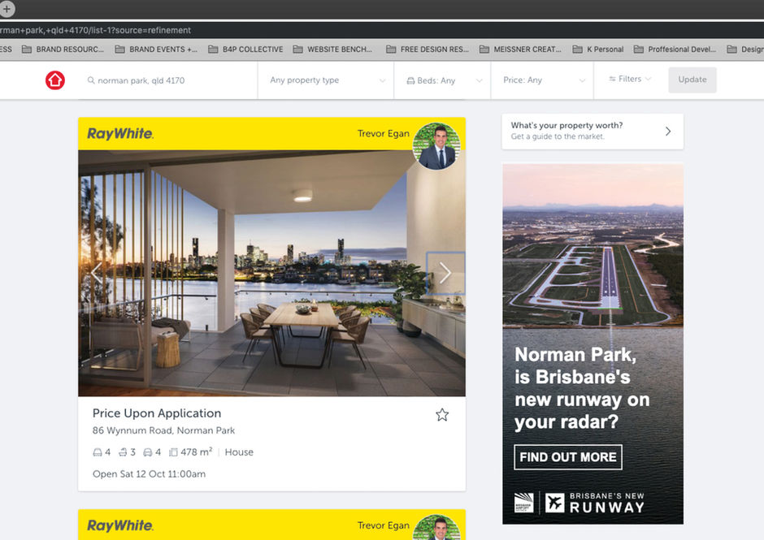This screenshot has height=540, width=764.
Task: Expand the Filters menu
Action: point(630,79)
